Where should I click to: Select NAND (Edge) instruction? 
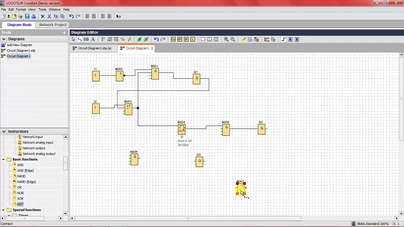click(x=27, y=182)
